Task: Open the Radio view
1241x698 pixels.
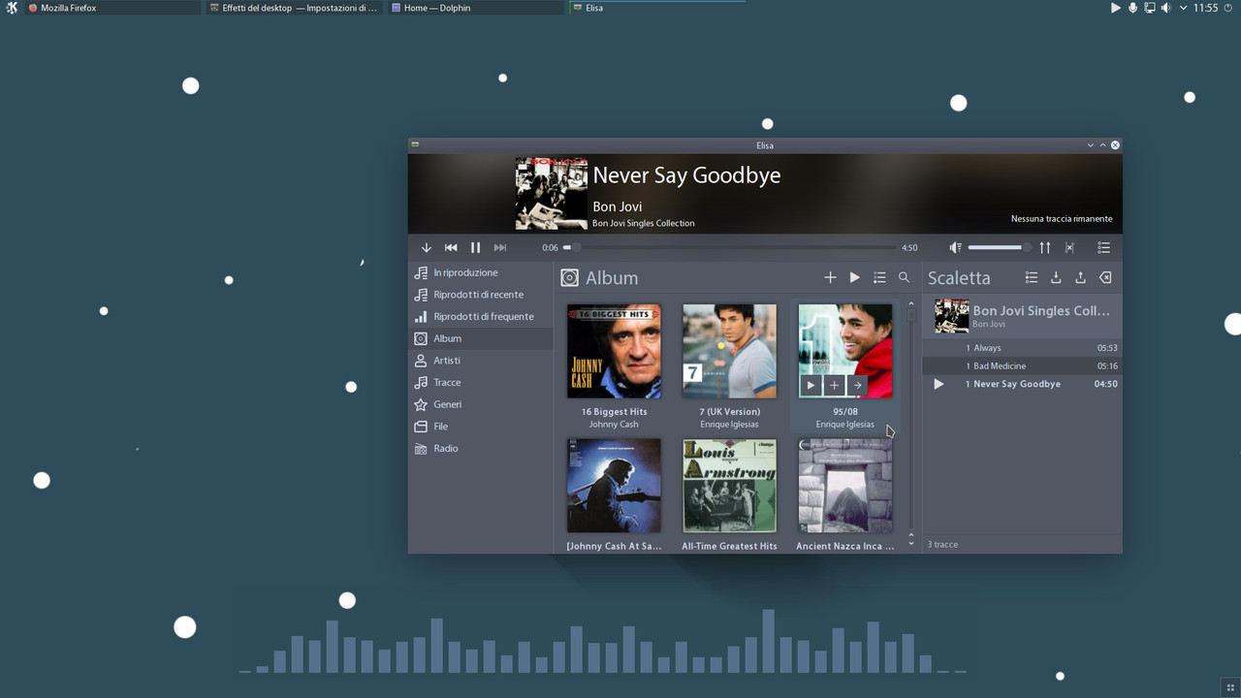Action: click(481, 448)
